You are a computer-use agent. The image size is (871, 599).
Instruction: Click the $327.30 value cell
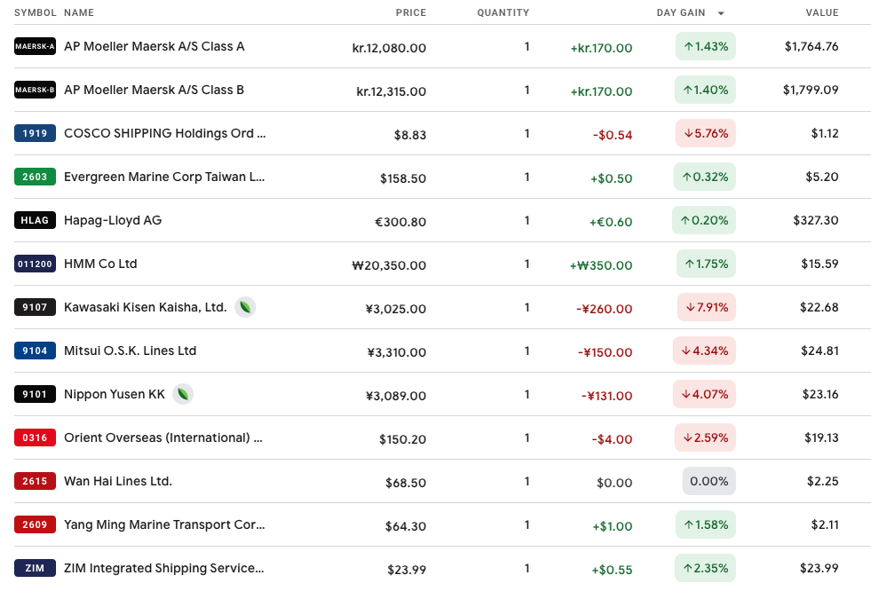[x=815, y=220]
